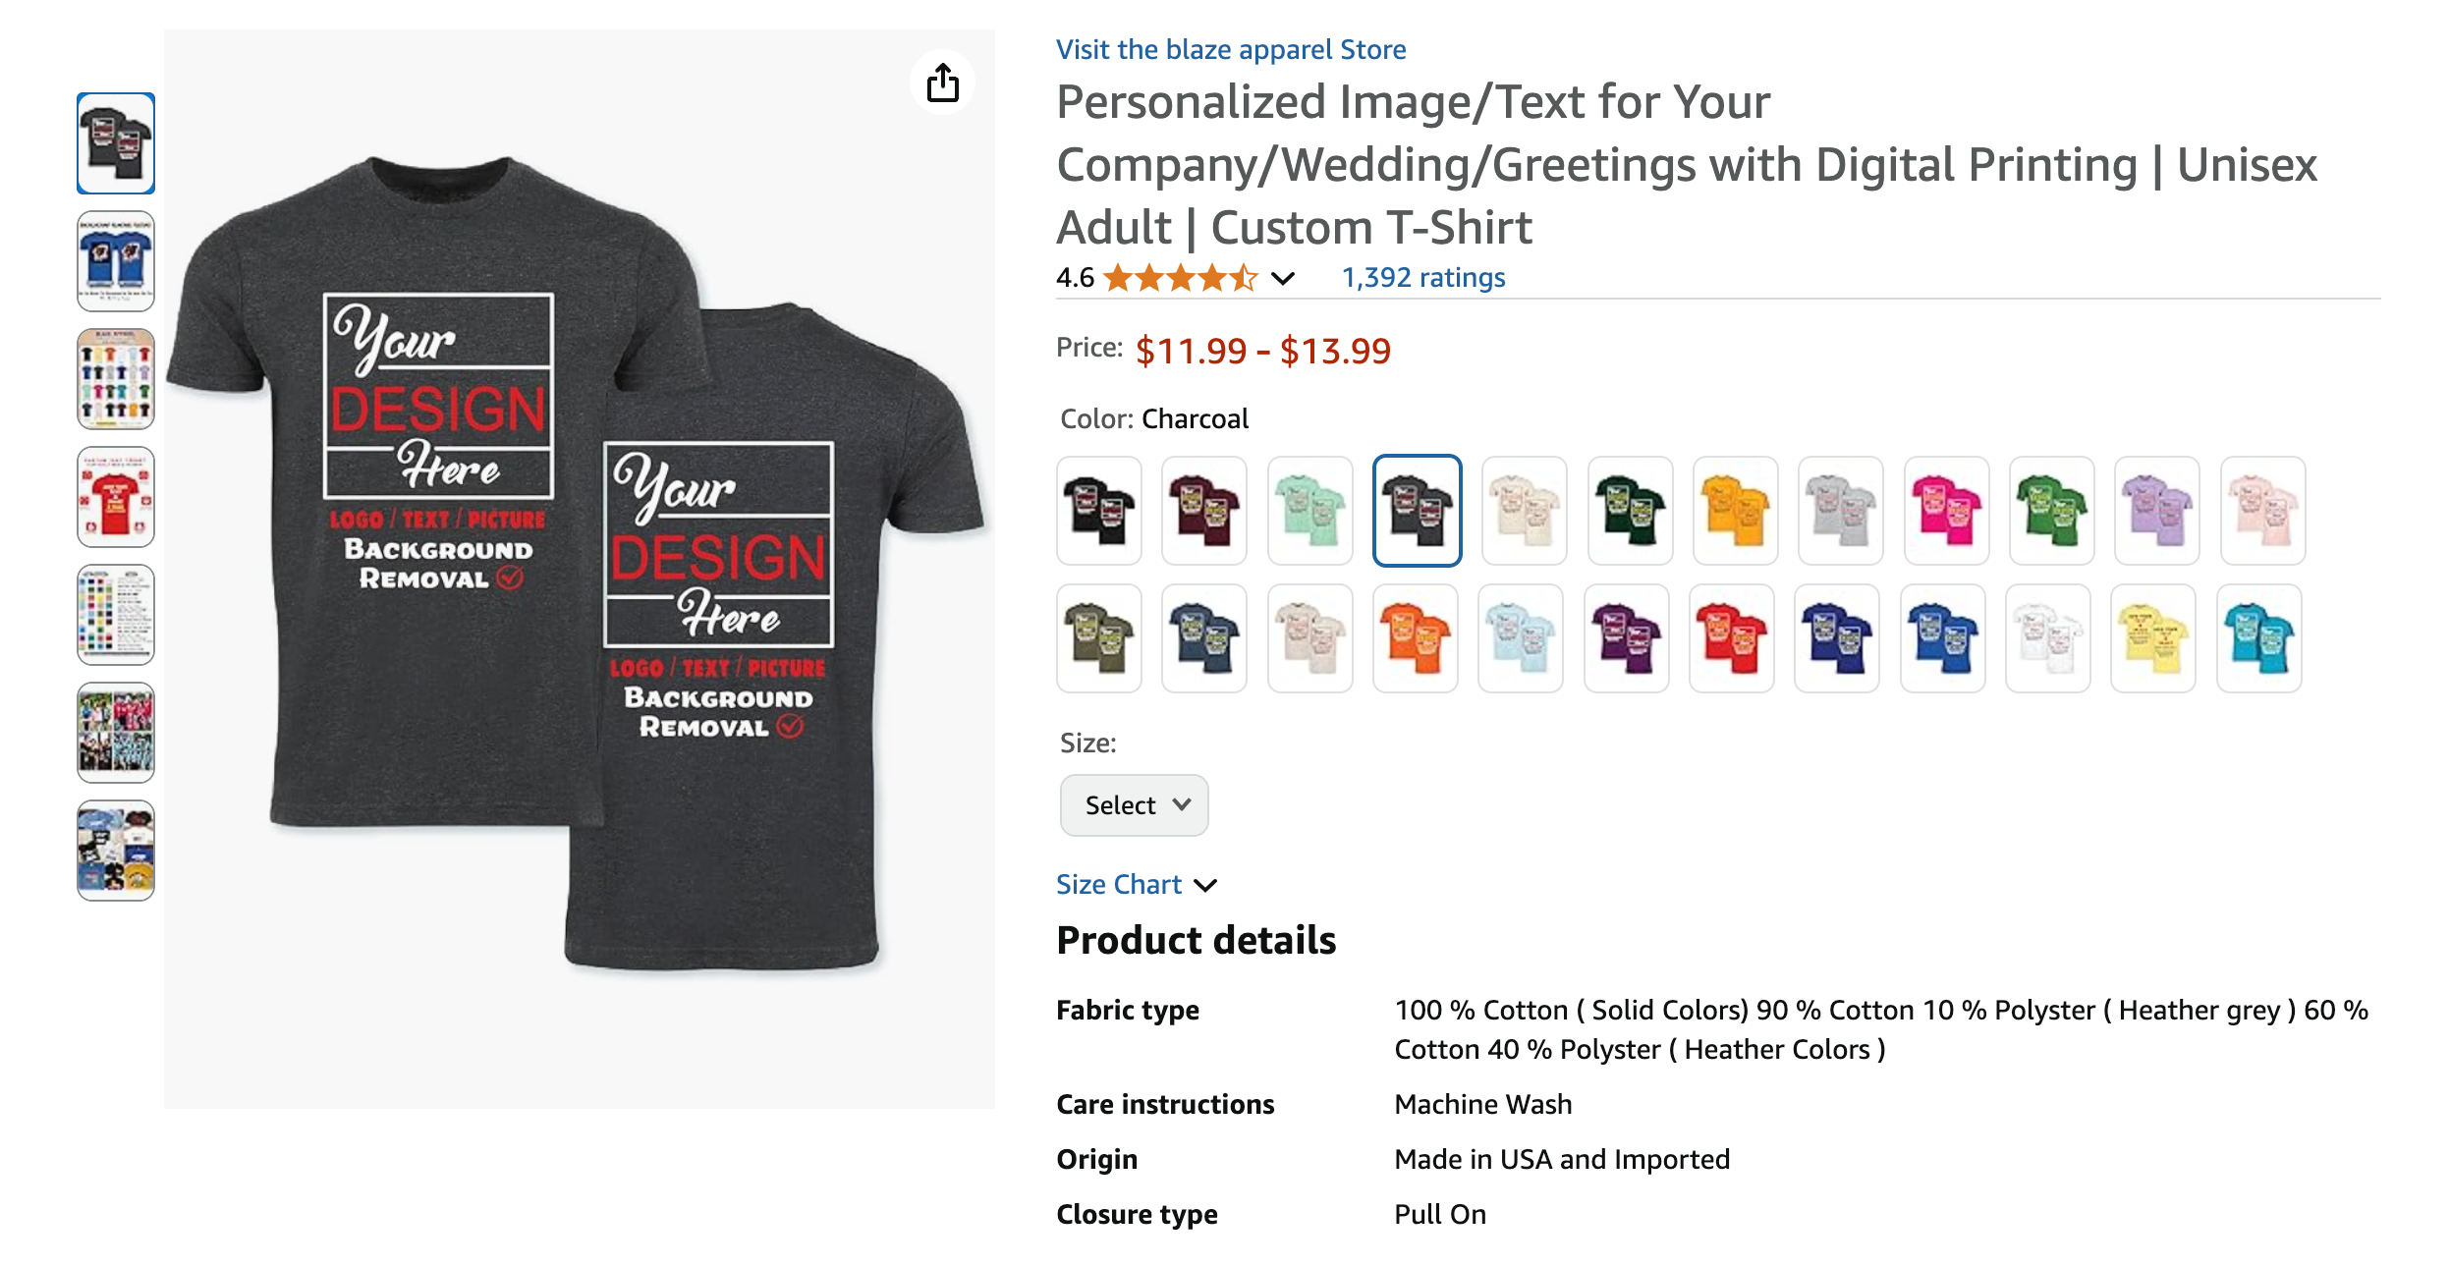Select the orange shirt color swatch
Viewport: 2450px width, 1267px height.
1415,638
